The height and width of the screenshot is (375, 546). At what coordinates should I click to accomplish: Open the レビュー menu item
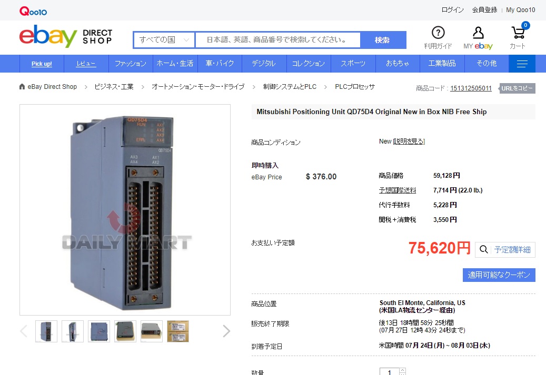86,64
